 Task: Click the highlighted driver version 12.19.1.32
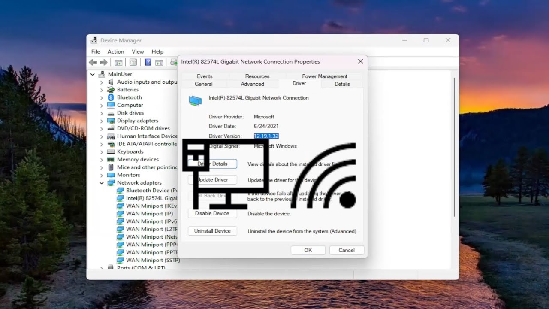click(x=266, y=136)
